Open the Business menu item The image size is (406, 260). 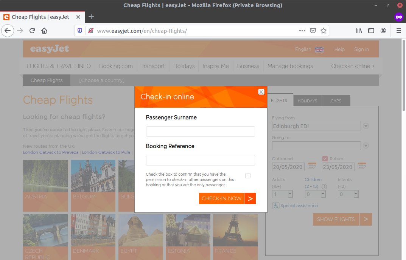pos(248,66)
